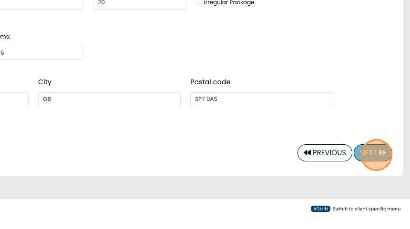The width and height of the screenshot is (410, 229).
Task: Click the Irregular Package label text
Action: [x=229, y=3]
